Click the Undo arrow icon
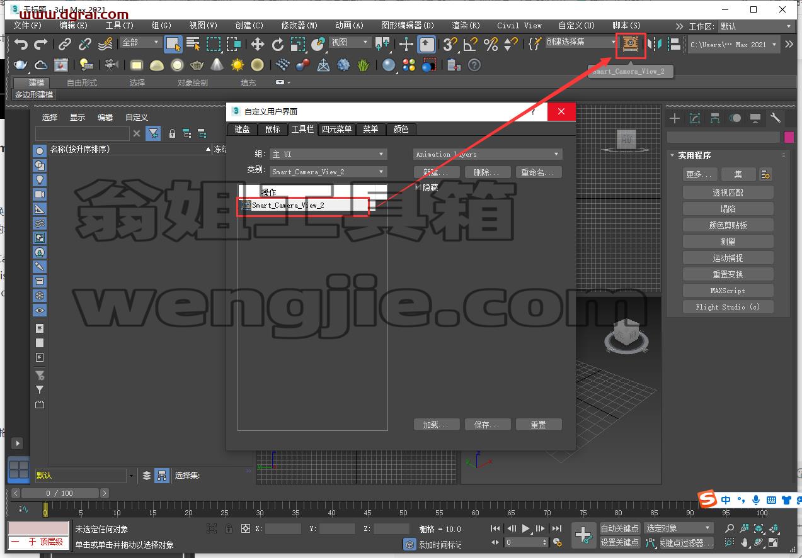The width and height of the screenshot is (802, 558). [21, 44]
